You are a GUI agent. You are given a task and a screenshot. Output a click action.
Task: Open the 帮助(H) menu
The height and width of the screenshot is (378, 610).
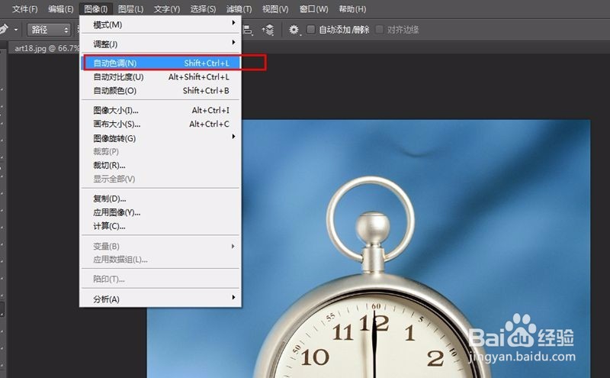tap(352, 8)
